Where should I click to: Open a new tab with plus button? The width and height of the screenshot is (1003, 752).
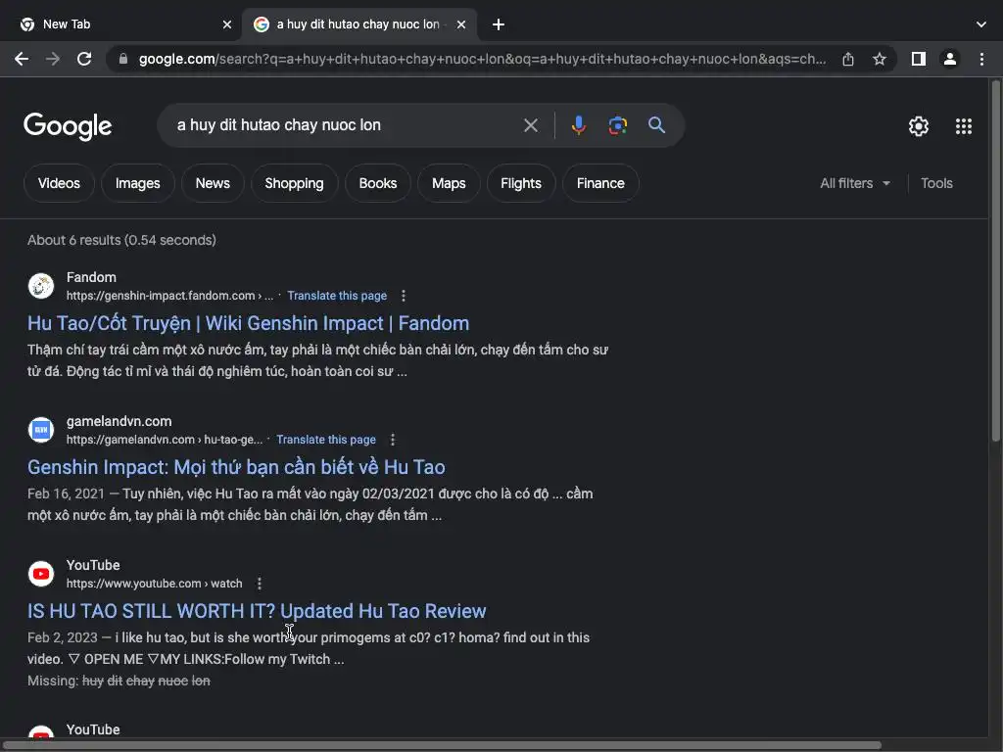499,24
